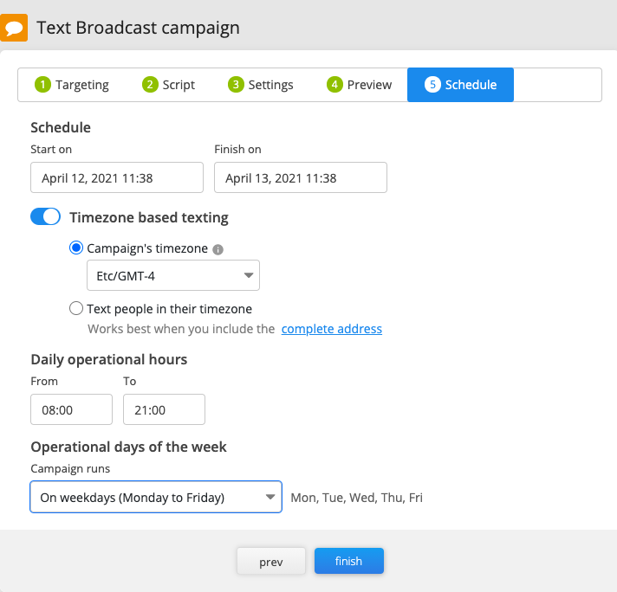The height and width of the screenshot is (592, 617).
Task: Select Text people in their timezone option
Action: click(76, 308)
